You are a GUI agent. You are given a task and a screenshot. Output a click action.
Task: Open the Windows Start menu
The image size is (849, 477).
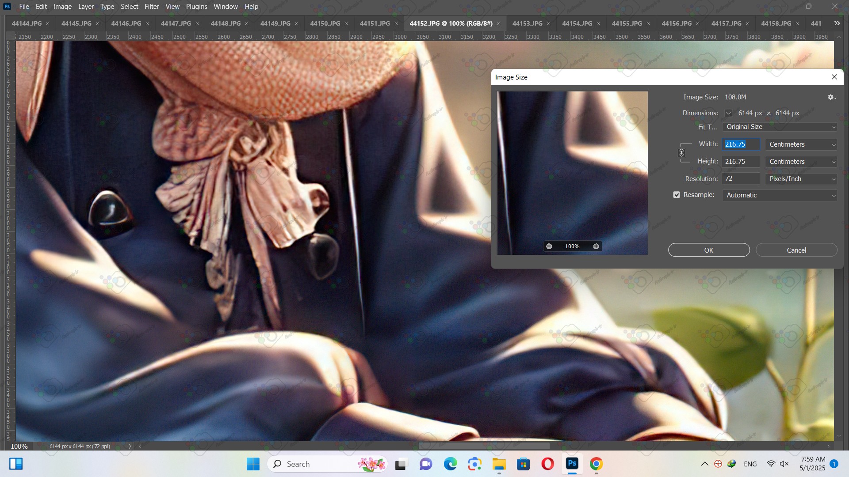point(253,464)
